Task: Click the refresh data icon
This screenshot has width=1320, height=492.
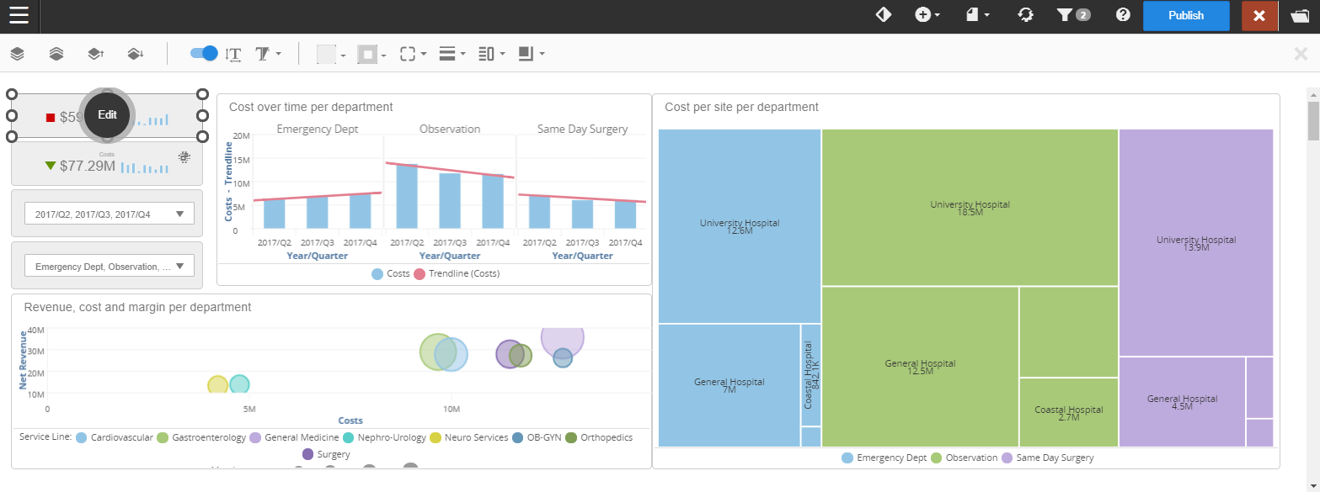Action: pyautogui.click(x=1025, y=15)
